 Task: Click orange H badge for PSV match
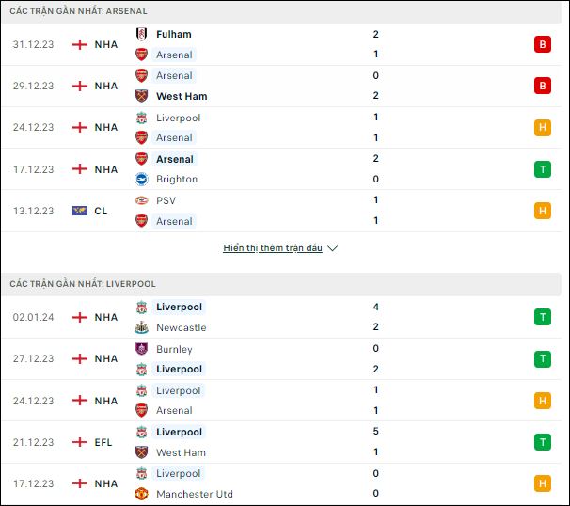(543, 211)
